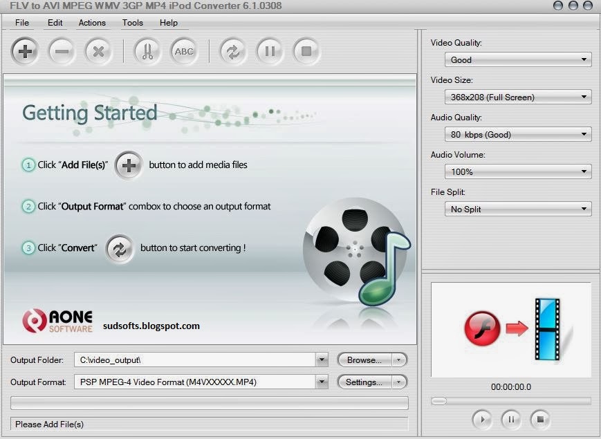The height and width of the screenshot is (439, 601).
Task: Open the File menu
Action: click(22, 23)
